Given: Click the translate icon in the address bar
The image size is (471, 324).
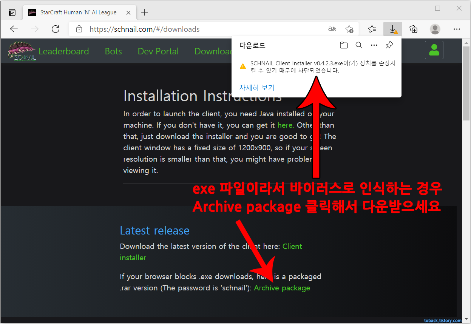Looking at the screenshot, I should coord(332,29).
